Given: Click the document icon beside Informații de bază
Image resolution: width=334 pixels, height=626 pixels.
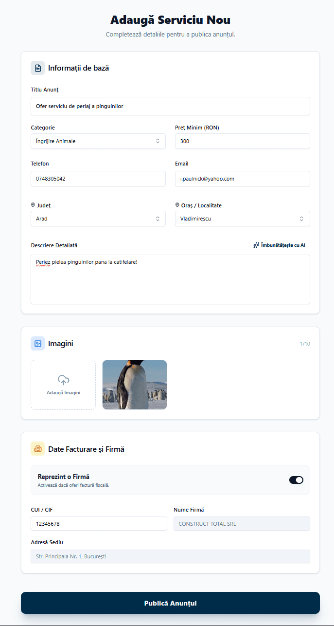Looking at the screenshot, I should 37,68.
